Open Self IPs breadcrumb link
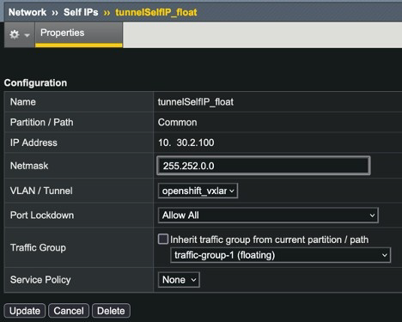 [x=81, y=12]
